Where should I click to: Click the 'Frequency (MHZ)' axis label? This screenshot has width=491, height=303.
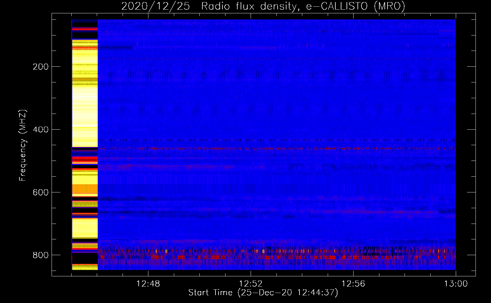click(x=23, y=145)
